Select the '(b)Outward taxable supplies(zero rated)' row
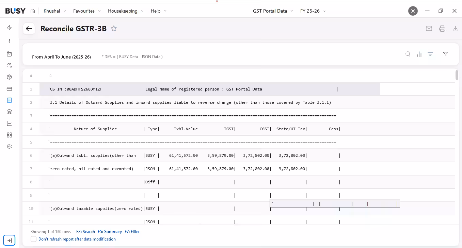This screenshot has height=248, width=462. pyautogui.click(x=238, y=209)
